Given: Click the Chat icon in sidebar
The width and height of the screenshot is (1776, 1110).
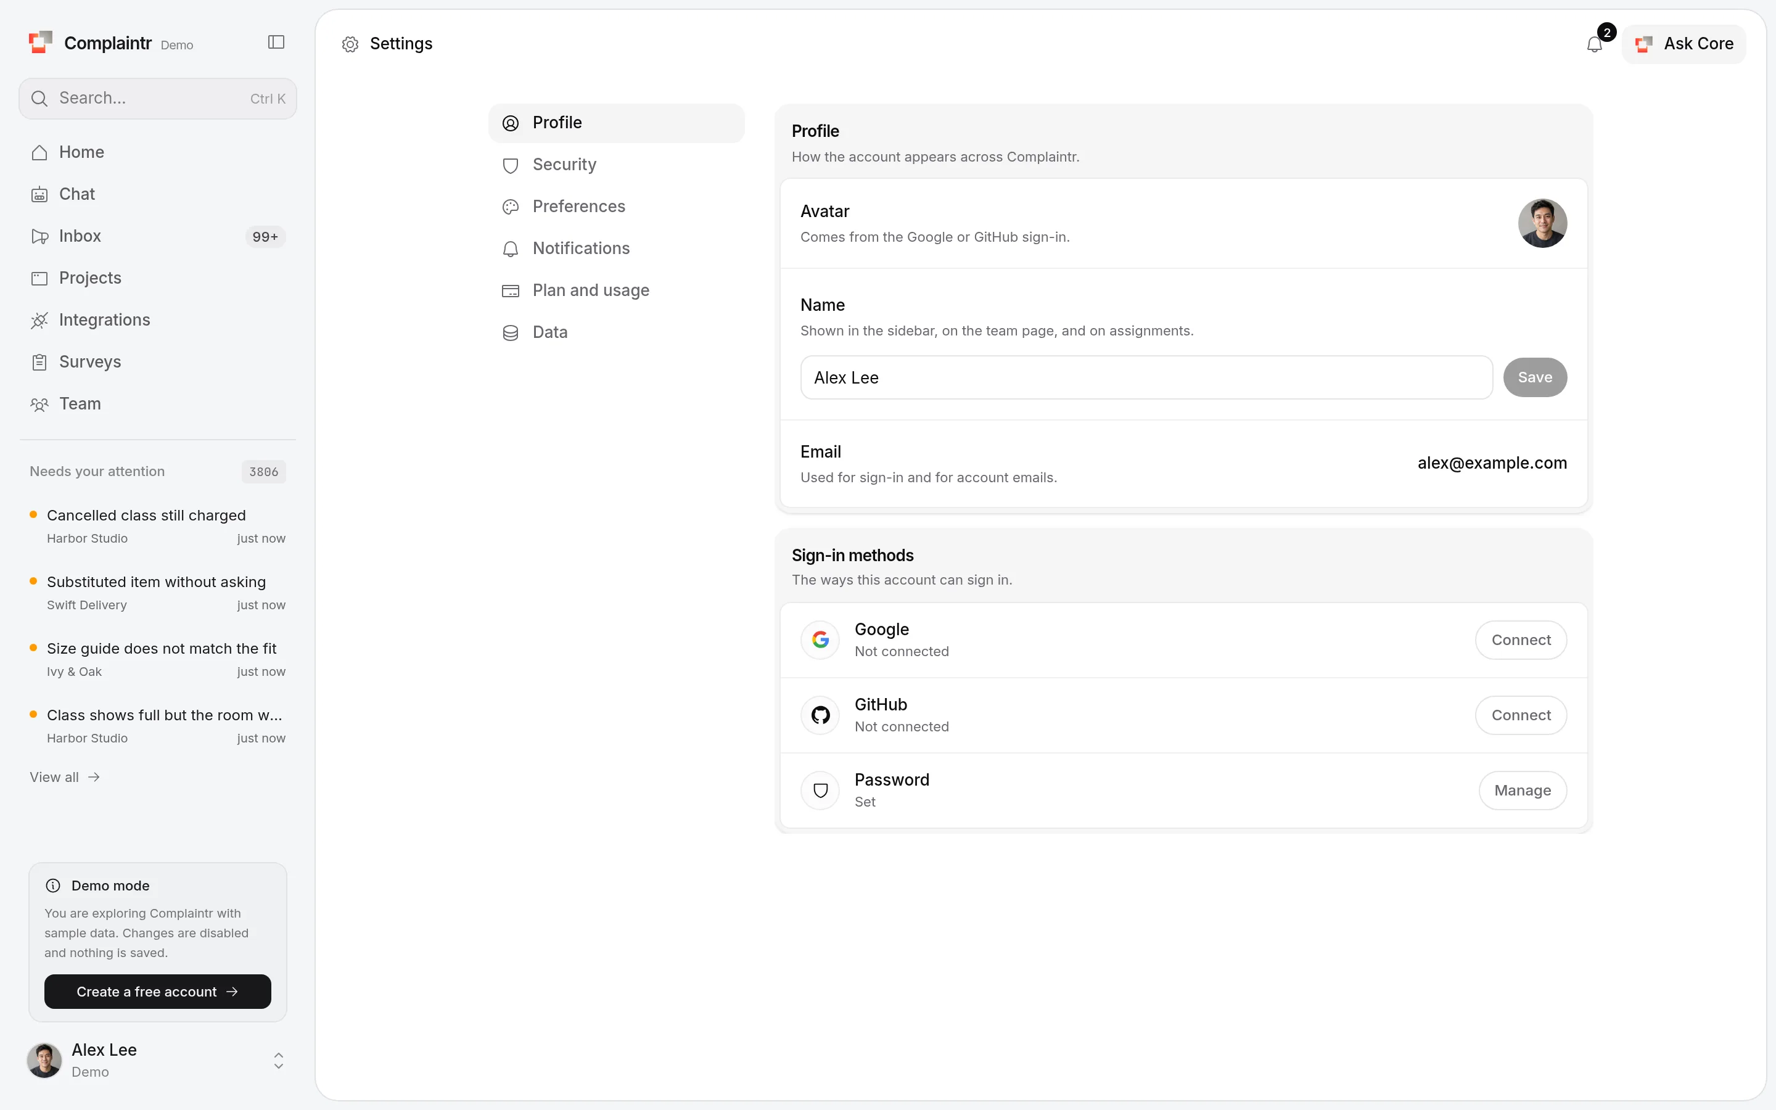Looking at the screenshot, I should [x=39, y=194].
